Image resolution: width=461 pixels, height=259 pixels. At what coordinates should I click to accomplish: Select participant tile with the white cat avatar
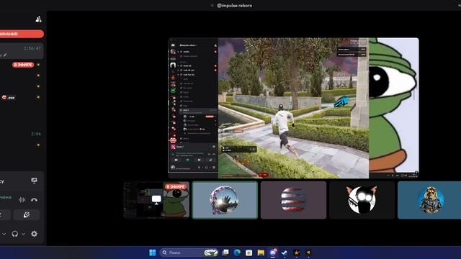pyautogui.click(x=362, y=200)
